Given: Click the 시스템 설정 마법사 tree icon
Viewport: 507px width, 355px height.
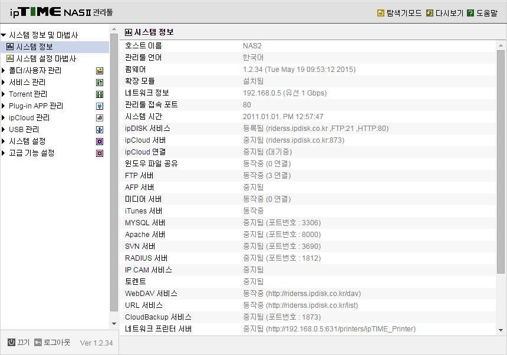Looking at the screenshot, I should (x=10, y=58).
